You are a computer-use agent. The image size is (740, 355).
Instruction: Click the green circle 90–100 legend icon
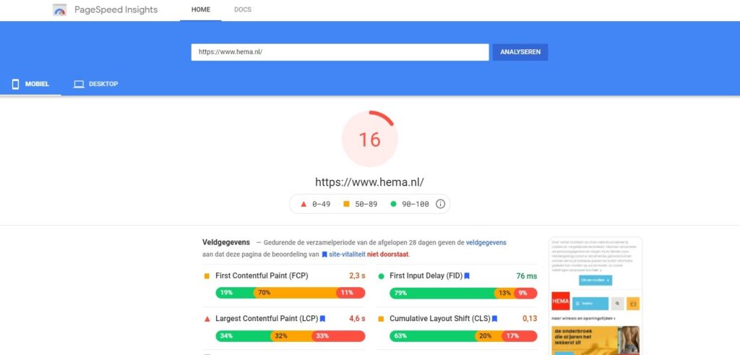(x=393, y=205)
